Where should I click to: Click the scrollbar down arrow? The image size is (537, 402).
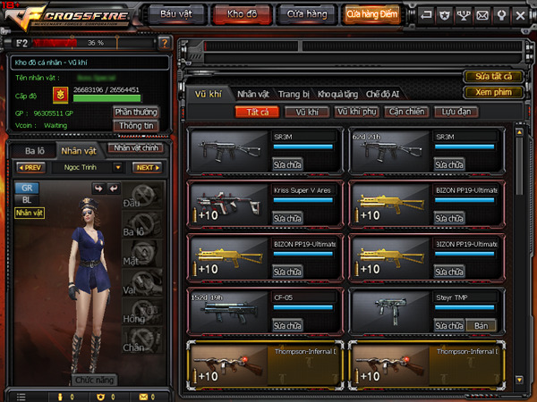pyautogui.click(x=519, y=380)
